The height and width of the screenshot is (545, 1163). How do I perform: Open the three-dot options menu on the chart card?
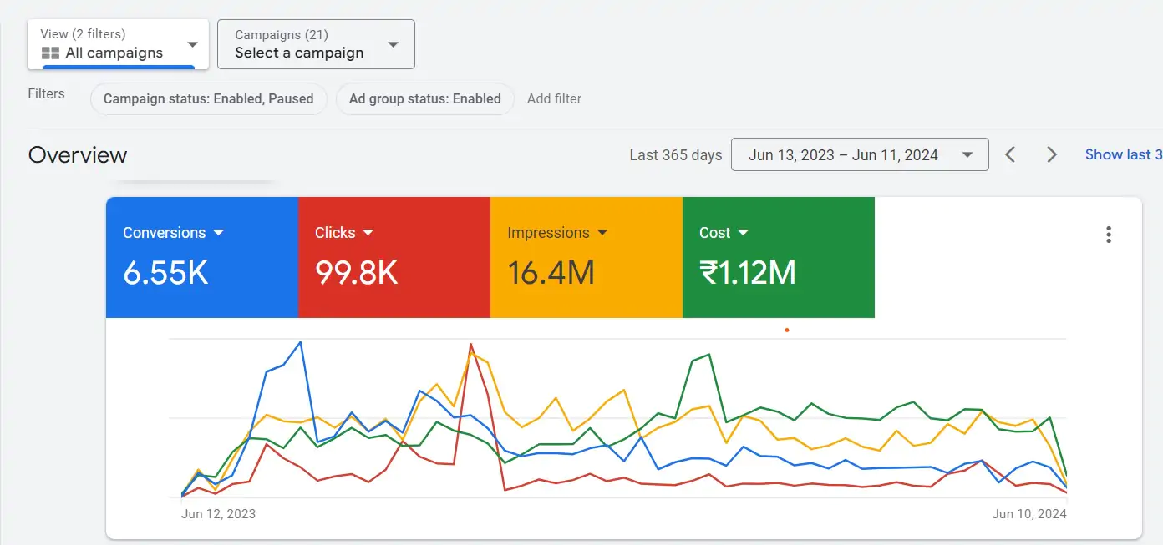pos(1109,235)
